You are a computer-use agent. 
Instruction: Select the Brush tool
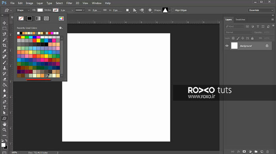(4, 62)
